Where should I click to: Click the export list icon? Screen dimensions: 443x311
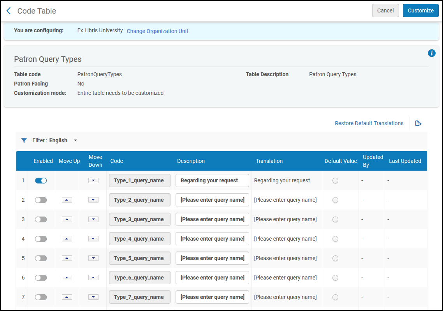(x=418, y=123)
